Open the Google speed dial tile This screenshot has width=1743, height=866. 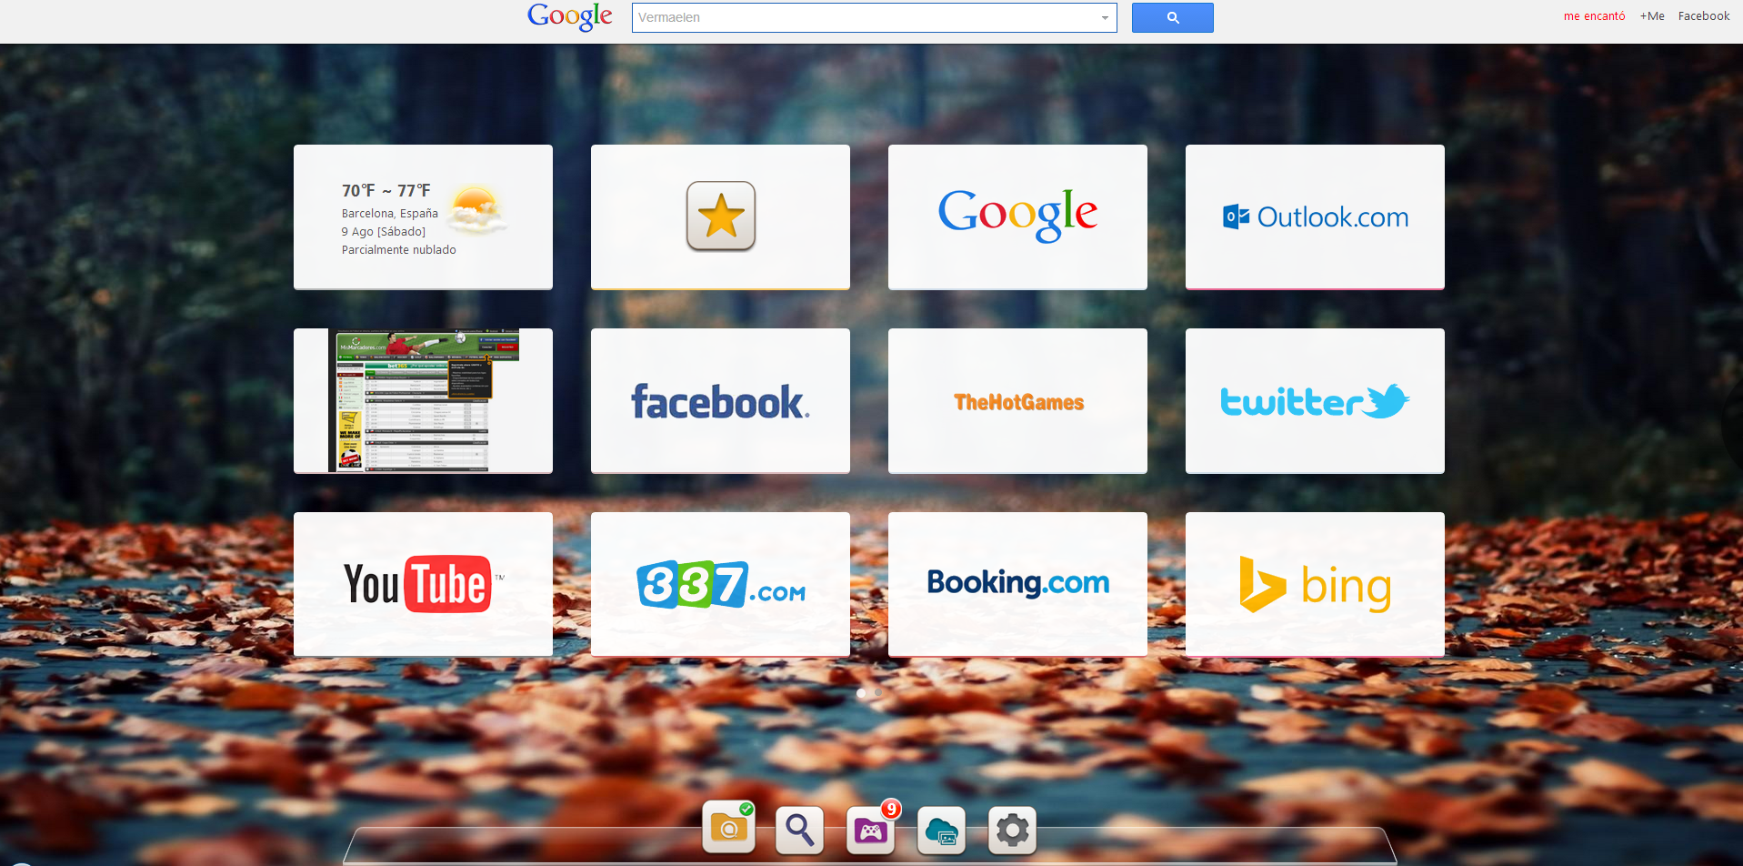pos(1017,217)
